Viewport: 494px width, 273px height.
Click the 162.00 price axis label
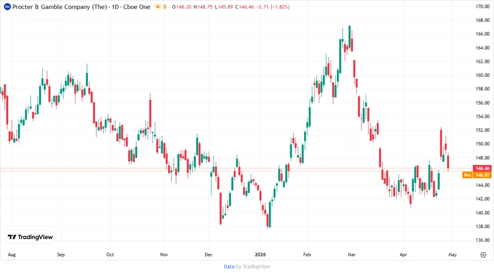tap(482, 61)
